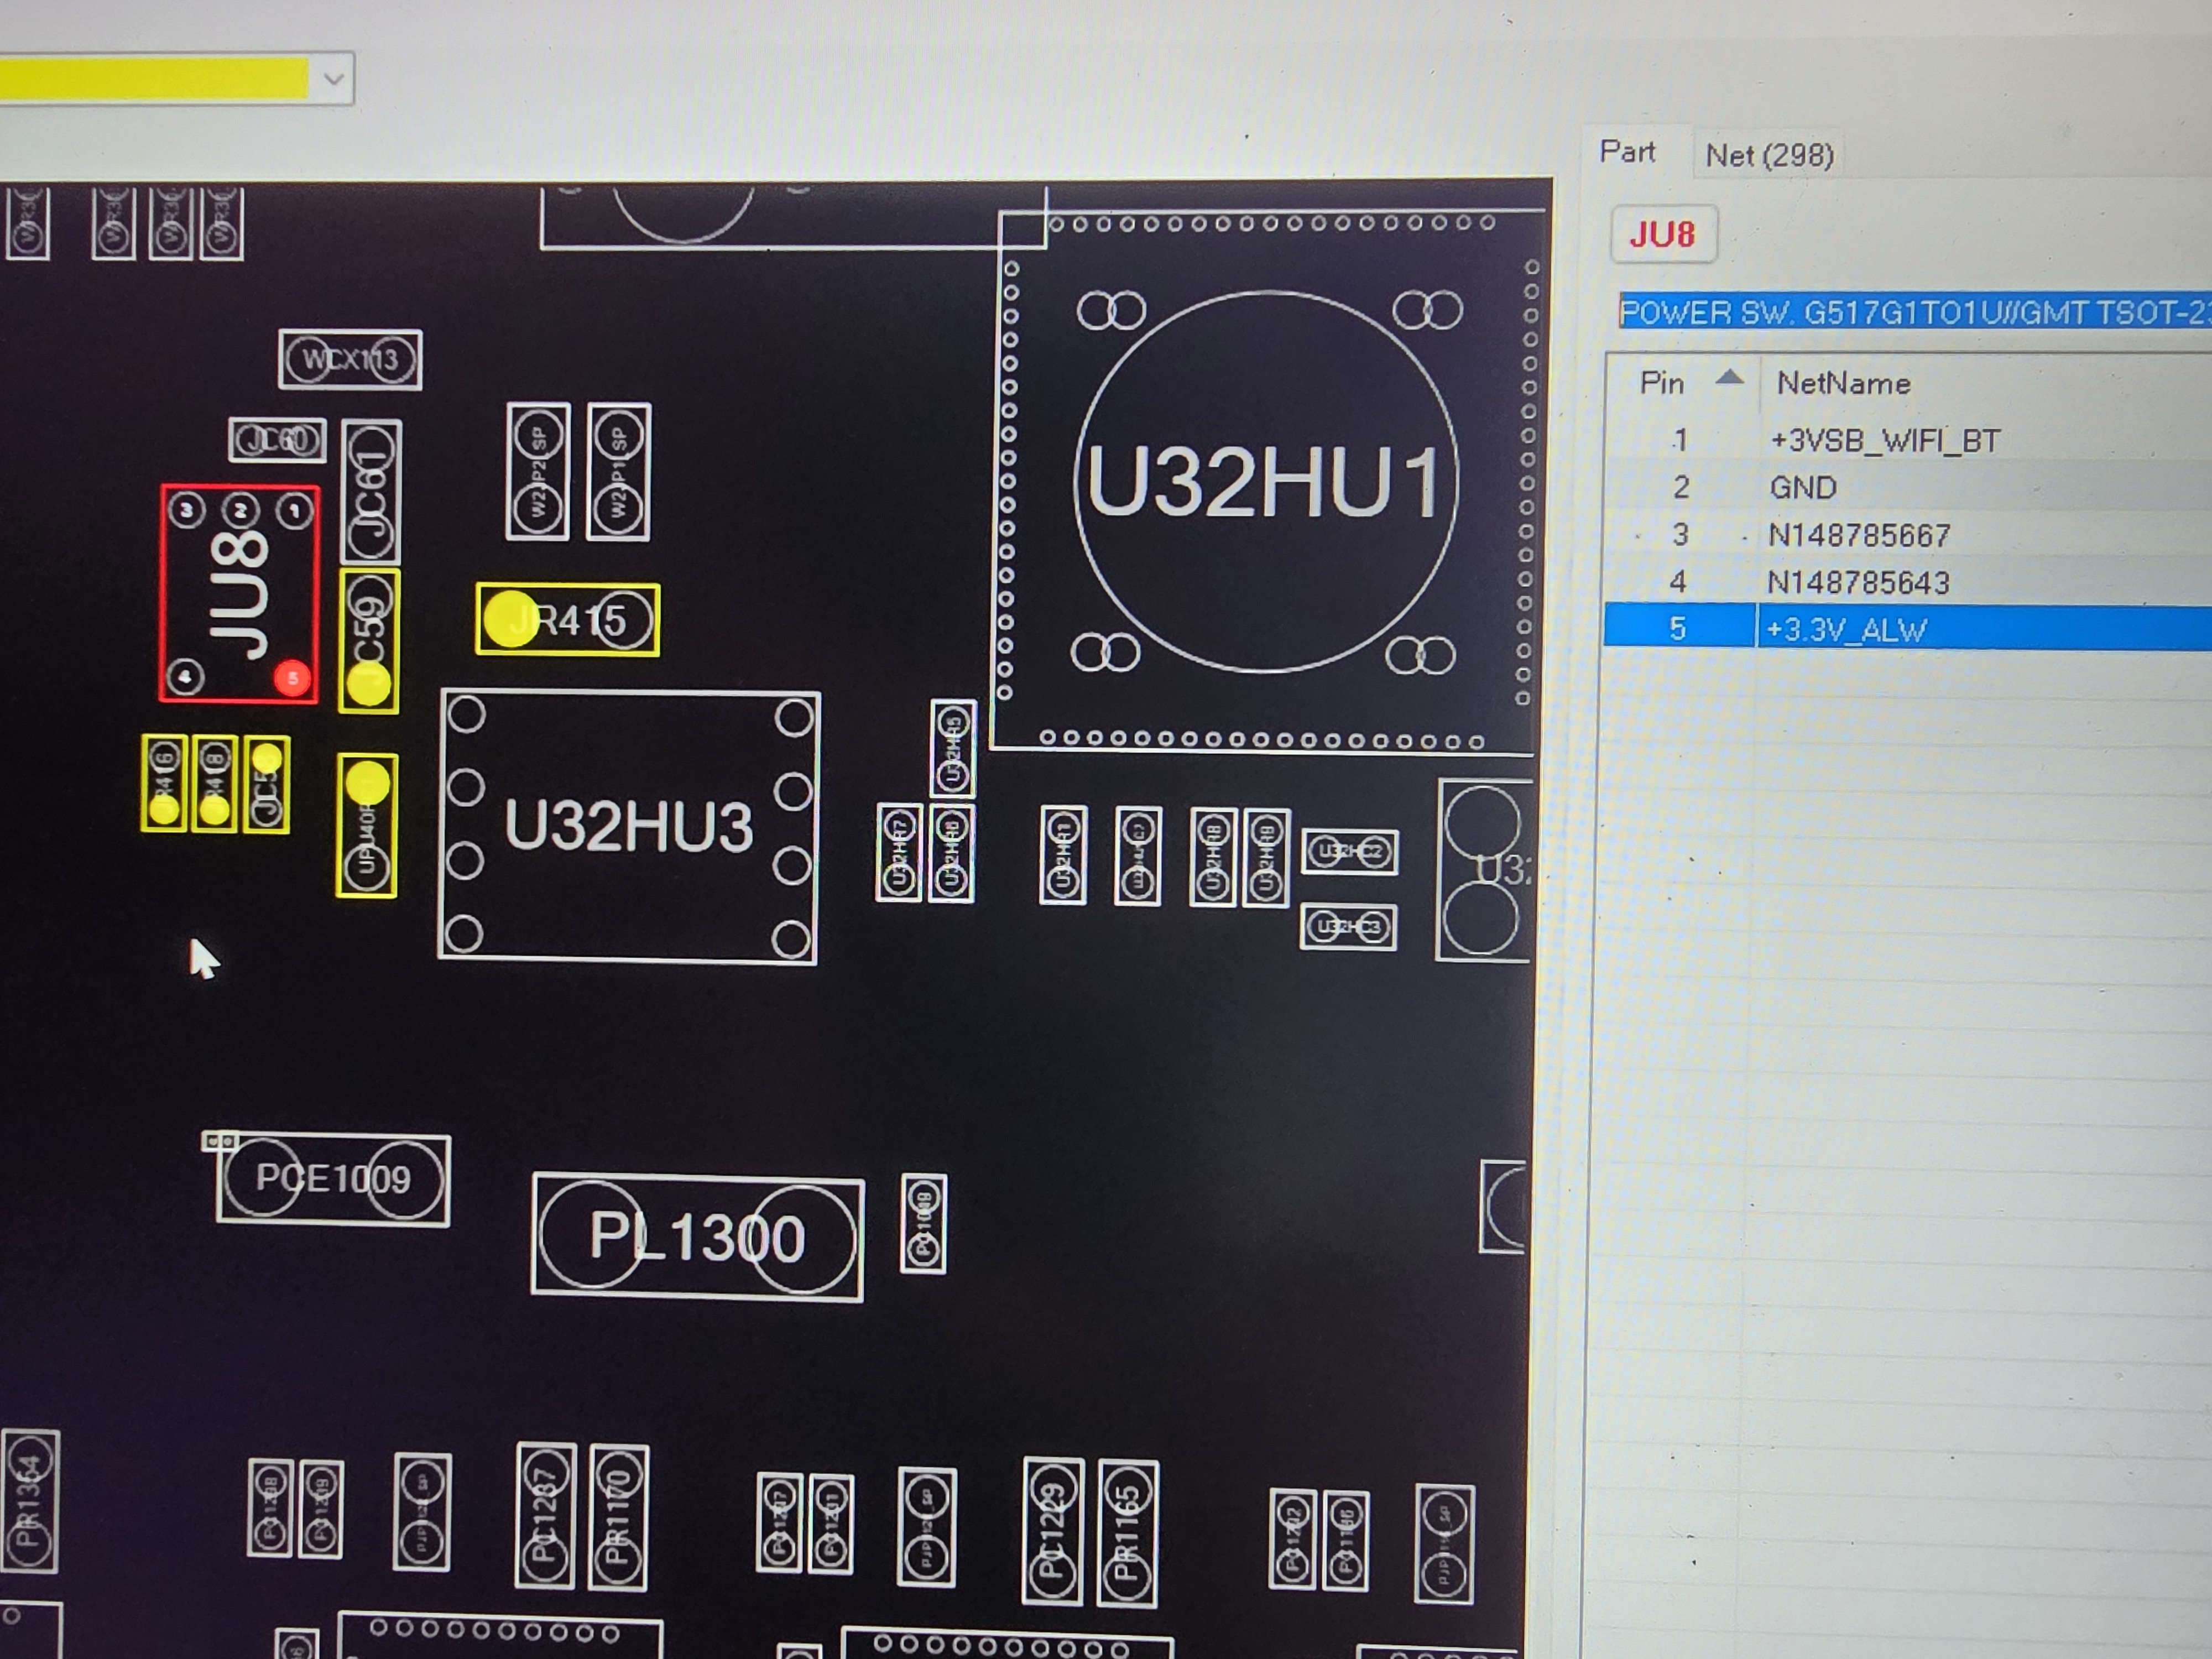Click the yellow pad of JR415
This screenshot has height=1659, width=2212.
click(510, 620)
